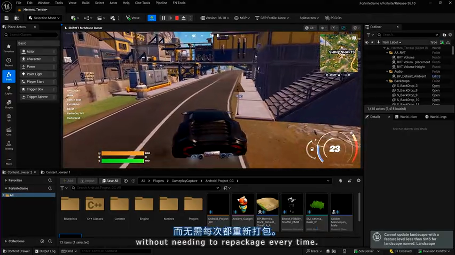Open the Splitscreen dropdown
The width and height of the screenshot is (455, 255).
click(x=308, y=18)
